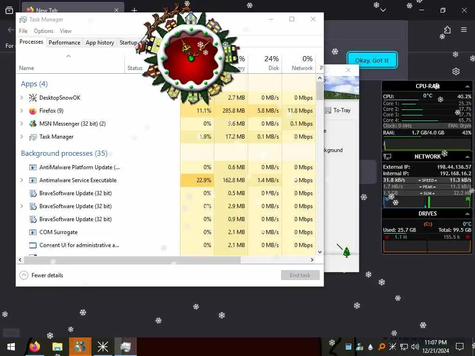
Task: Select the Processes tab
Action: 31,42
